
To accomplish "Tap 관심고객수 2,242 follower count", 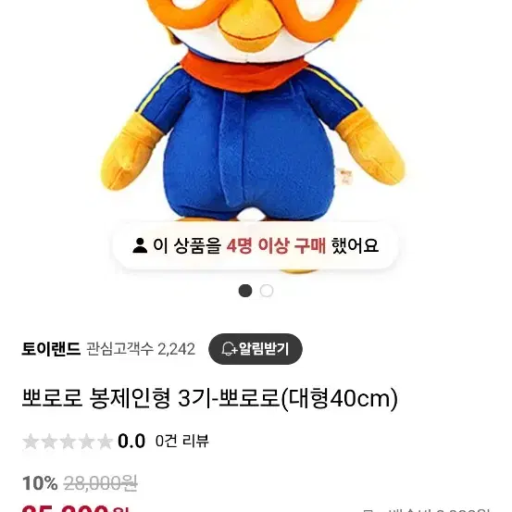I will pos(141,349).
